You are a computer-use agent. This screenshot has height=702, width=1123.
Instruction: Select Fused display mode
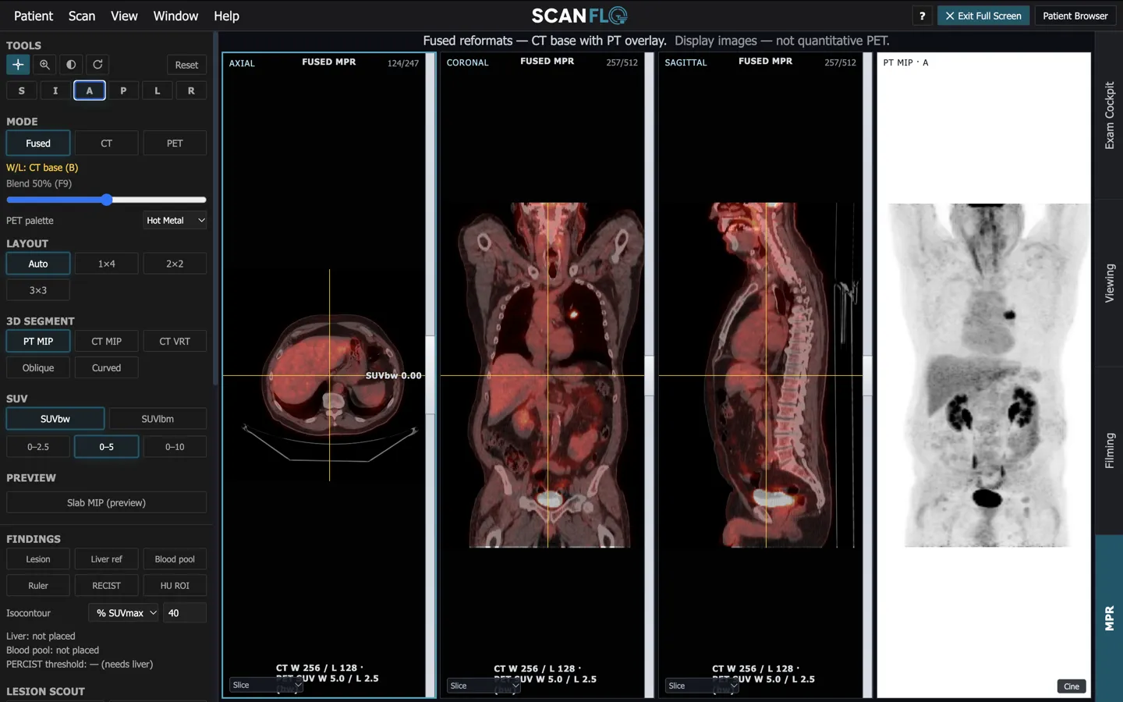(38, 144)
